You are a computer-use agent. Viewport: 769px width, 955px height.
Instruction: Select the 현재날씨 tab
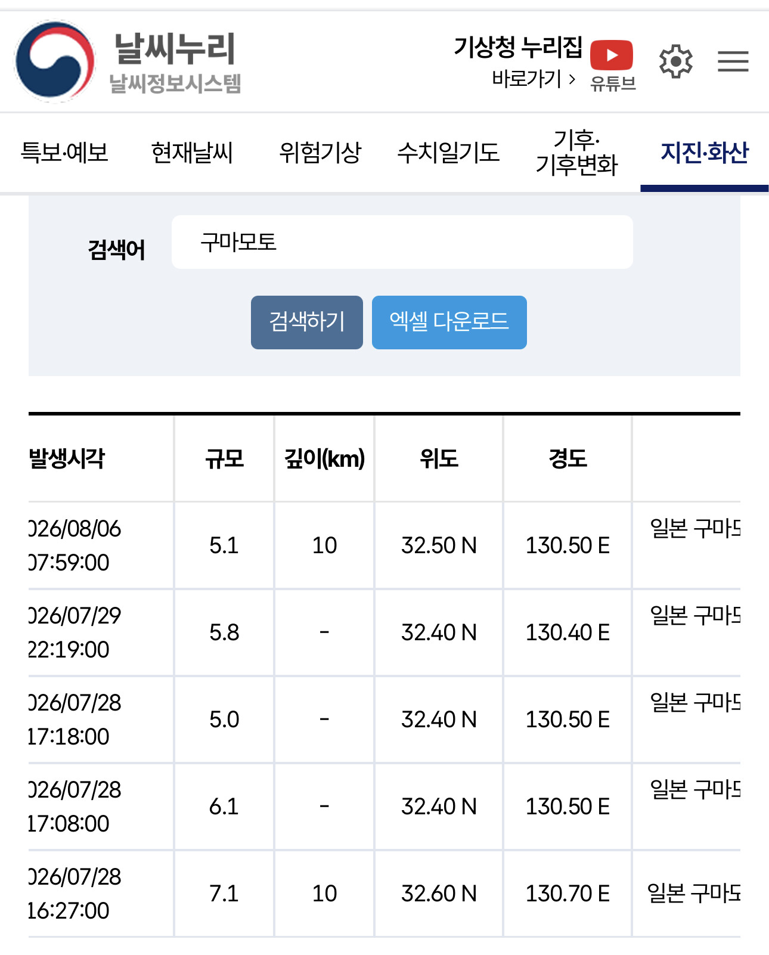coord(192,153)
